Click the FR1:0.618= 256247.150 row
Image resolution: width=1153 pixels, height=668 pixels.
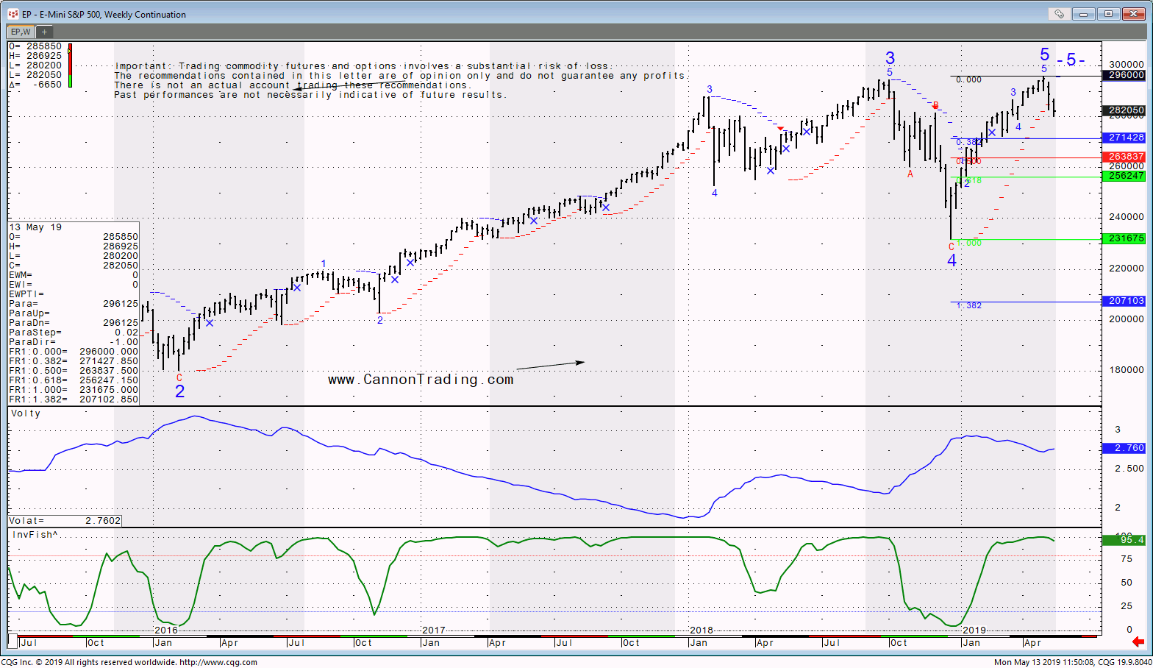tap(74, 380)
